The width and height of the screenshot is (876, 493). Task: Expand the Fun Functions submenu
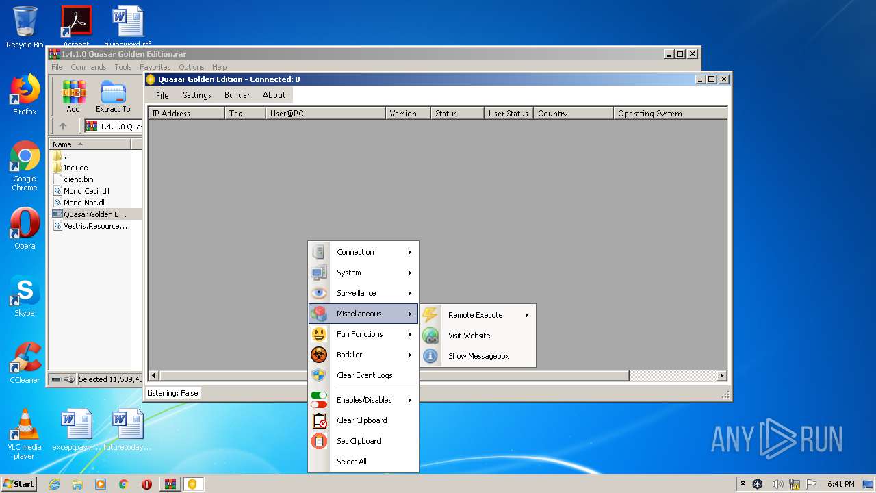363,334
